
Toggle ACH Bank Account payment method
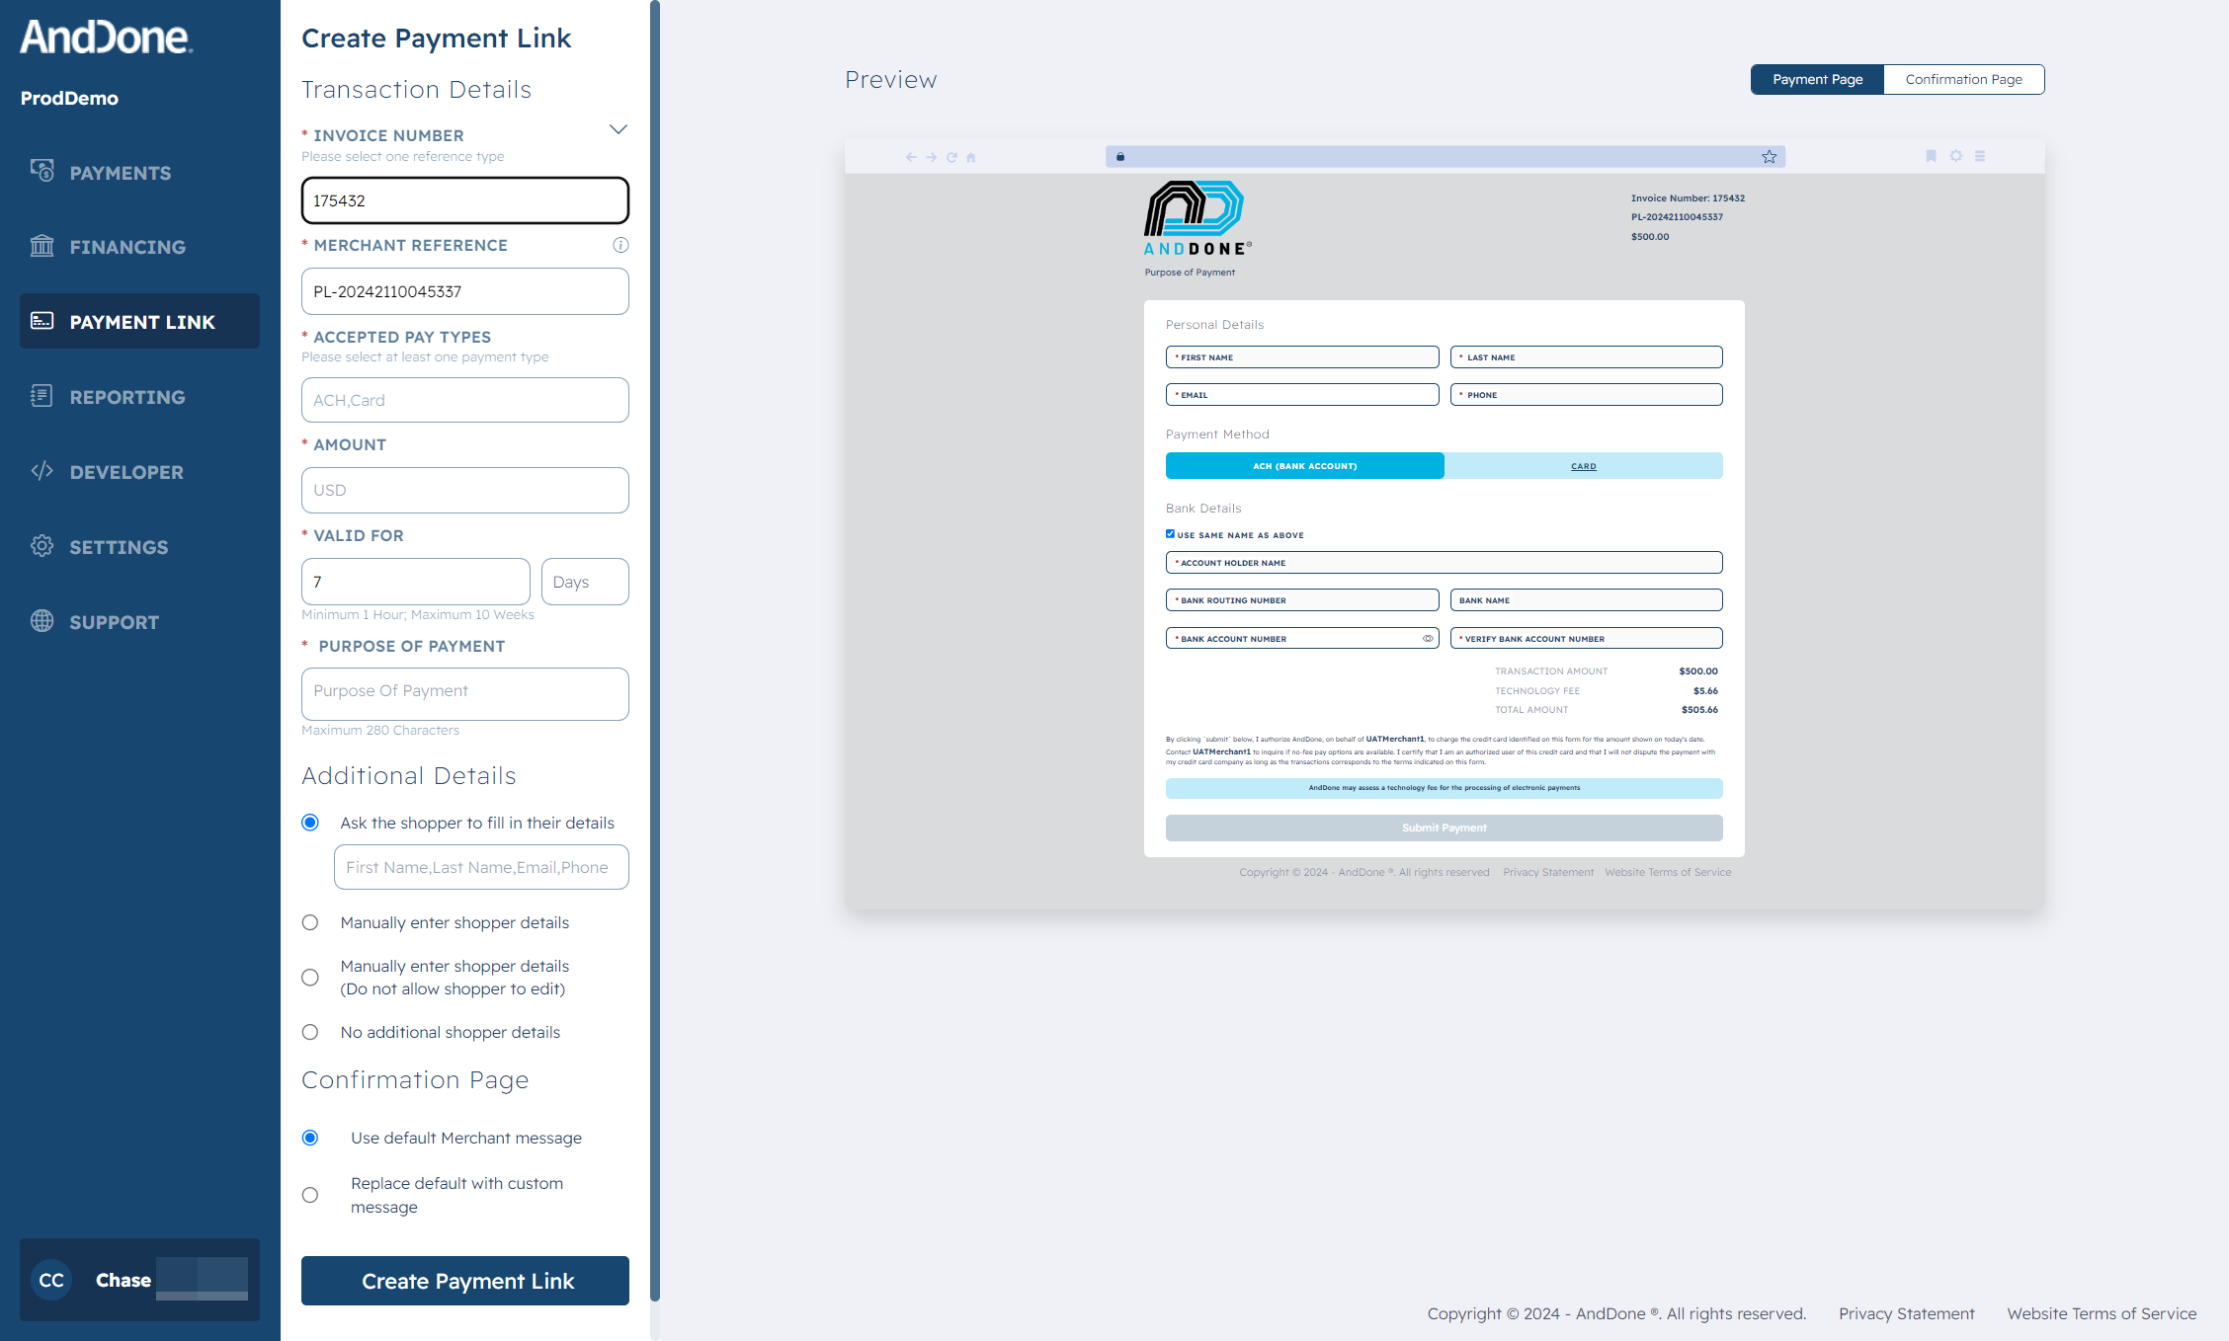pos(1305,466)
